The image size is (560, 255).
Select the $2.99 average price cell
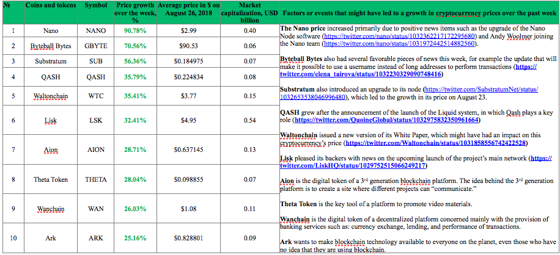188,31
